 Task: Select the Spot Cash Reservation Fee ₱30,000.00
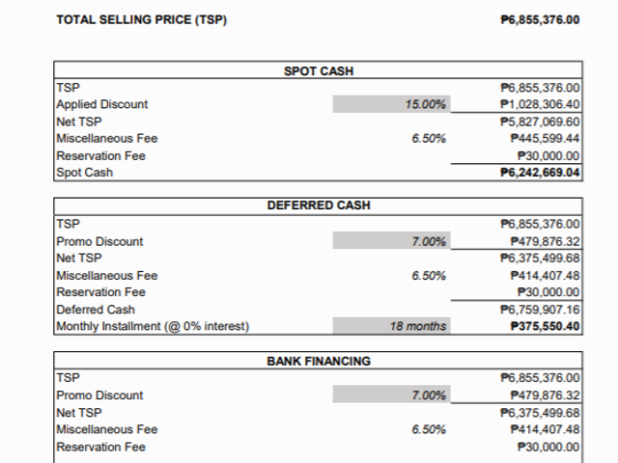(548, 156)
